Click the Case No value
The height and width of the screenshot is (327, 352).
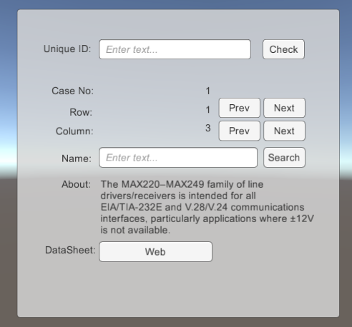point(208,91)
